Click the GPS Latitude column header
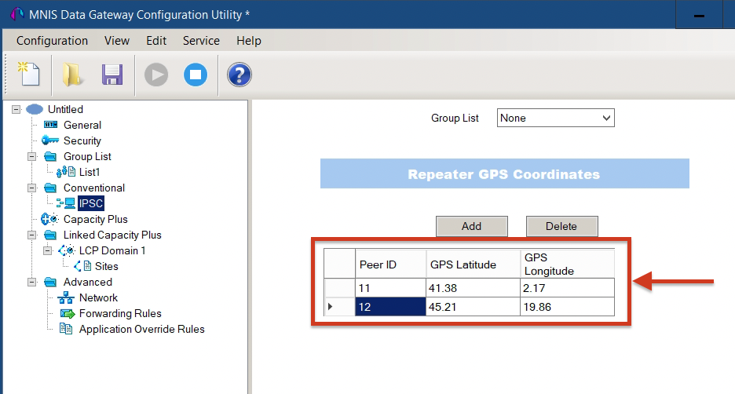735x394 pixels. tap(473, 264)
